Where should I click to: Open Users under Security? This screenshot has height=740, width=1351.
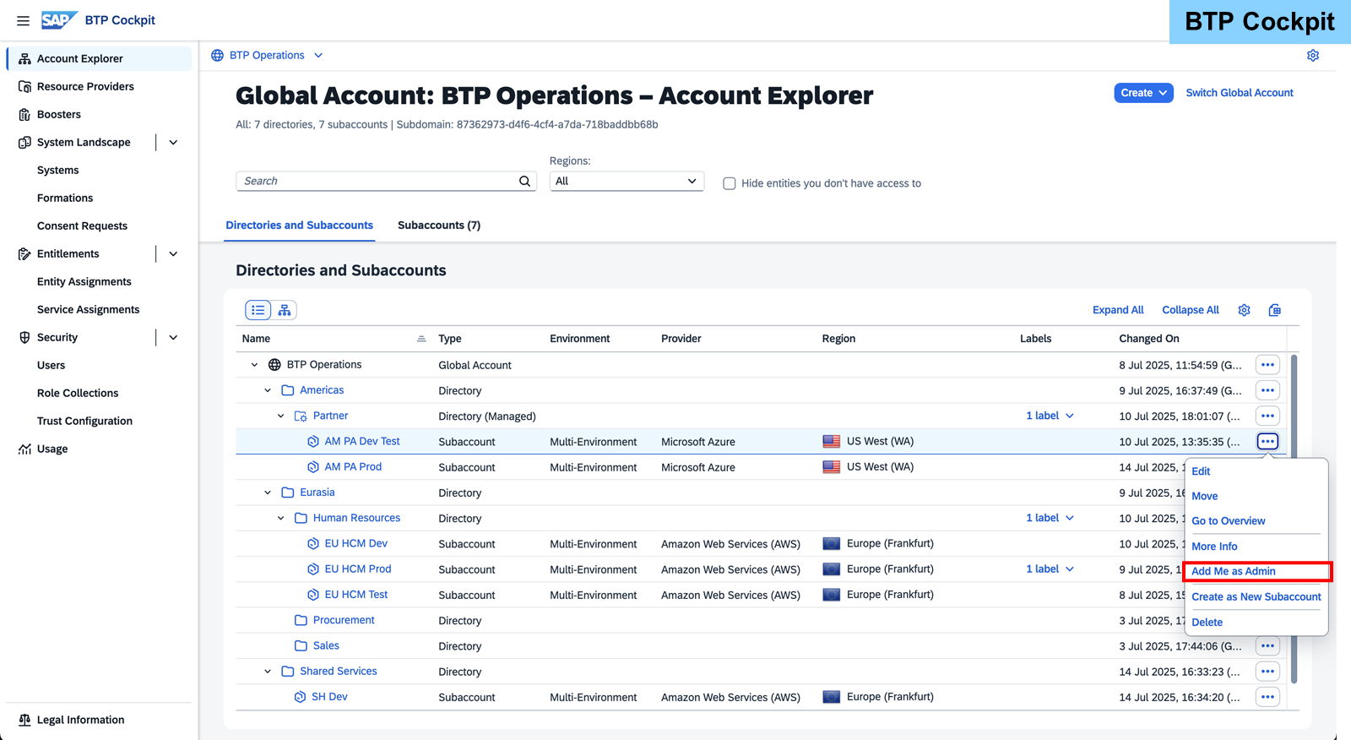51,365
